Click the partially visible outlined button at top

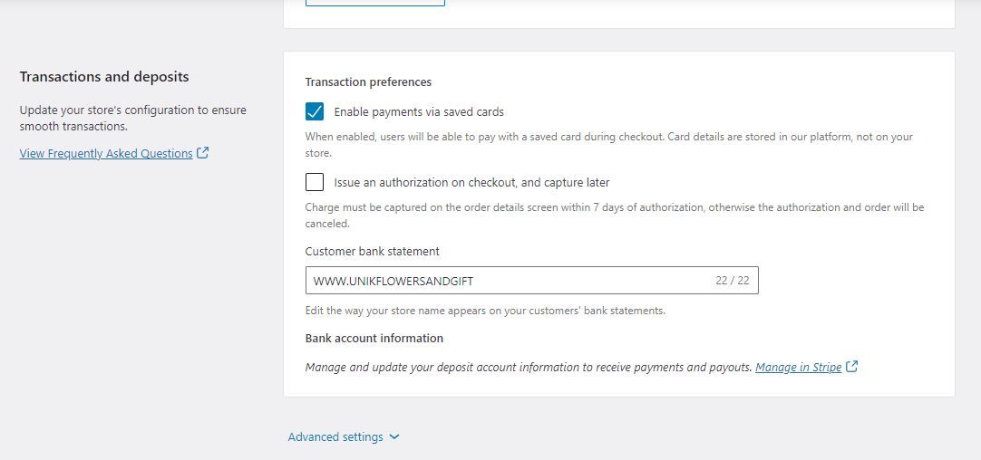tap(375, 3)
